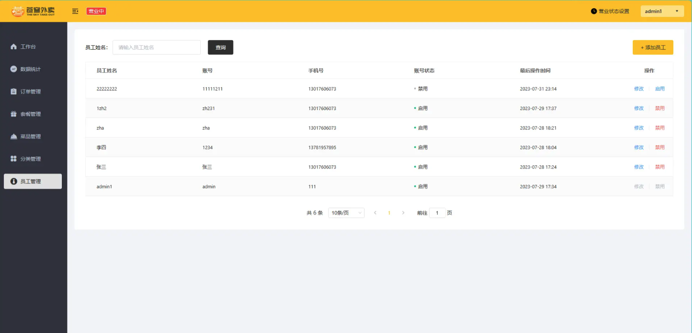Viewport: 692px width, 333px height.
Task: Click 修改 for employee 1zh2
Action: click(639, 108)
